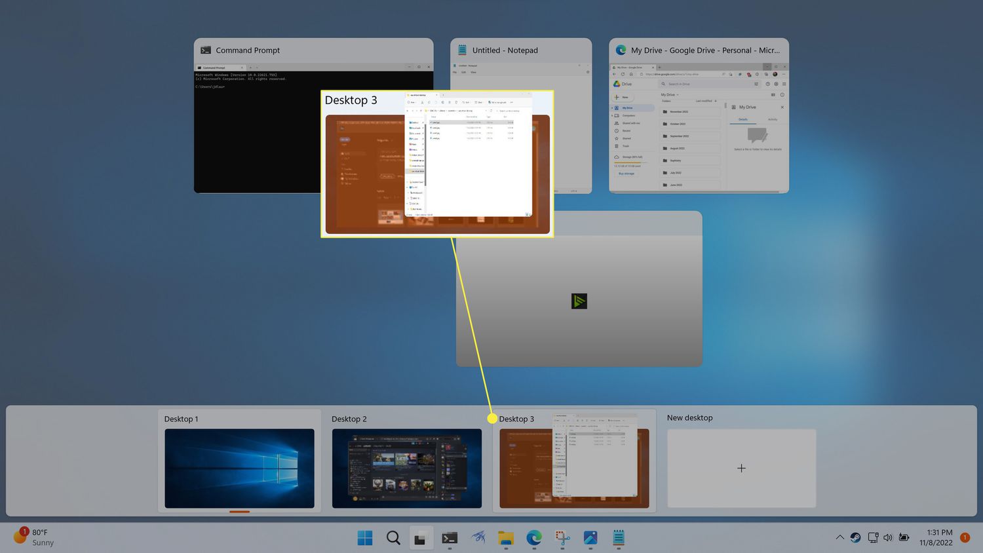The image size is (983, 553).
Task: Switch to Desktop 1
Action: pos(239,468)
